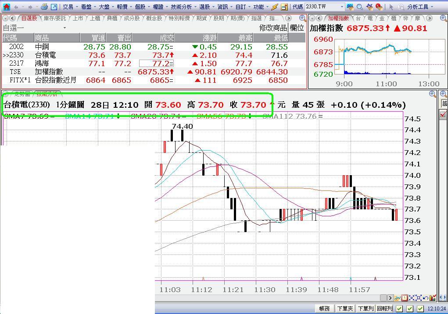Expand the chart with outward arrows icon
This screenshot has height=314, width=448.
click(419, 298)
